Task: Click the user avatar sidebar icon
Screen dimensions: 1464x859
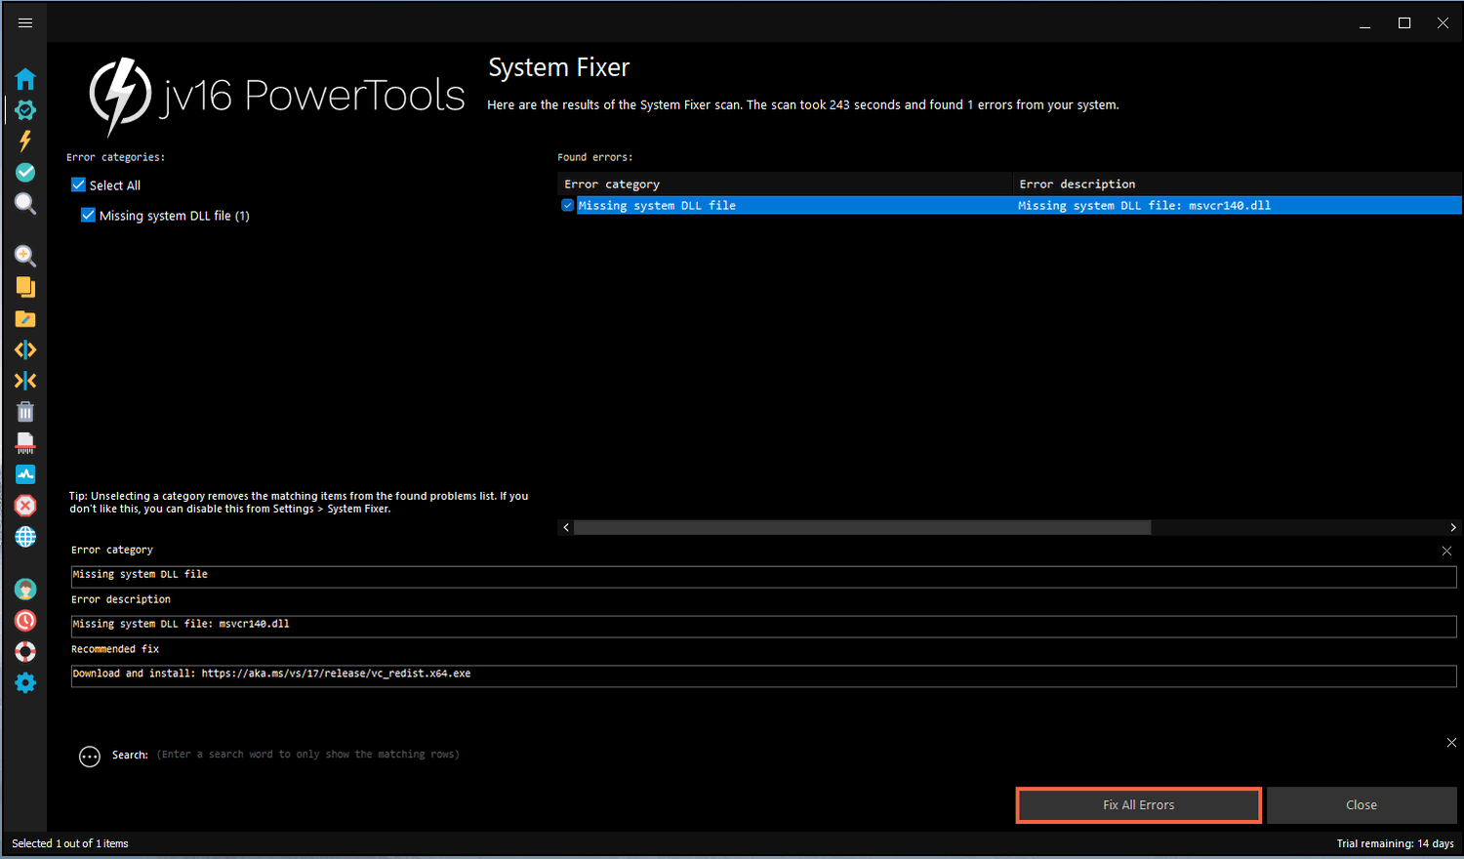Action: pos(25,590)
